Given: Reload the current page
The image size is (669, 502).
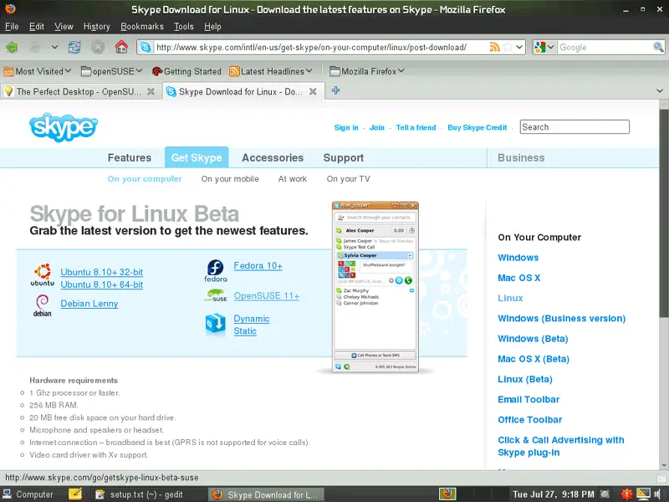Looking at the screenshot, I should [74, 47].
